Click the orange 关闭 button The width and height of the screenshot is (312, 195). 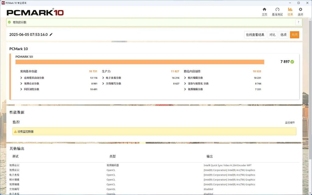click(x=294, y=35)
